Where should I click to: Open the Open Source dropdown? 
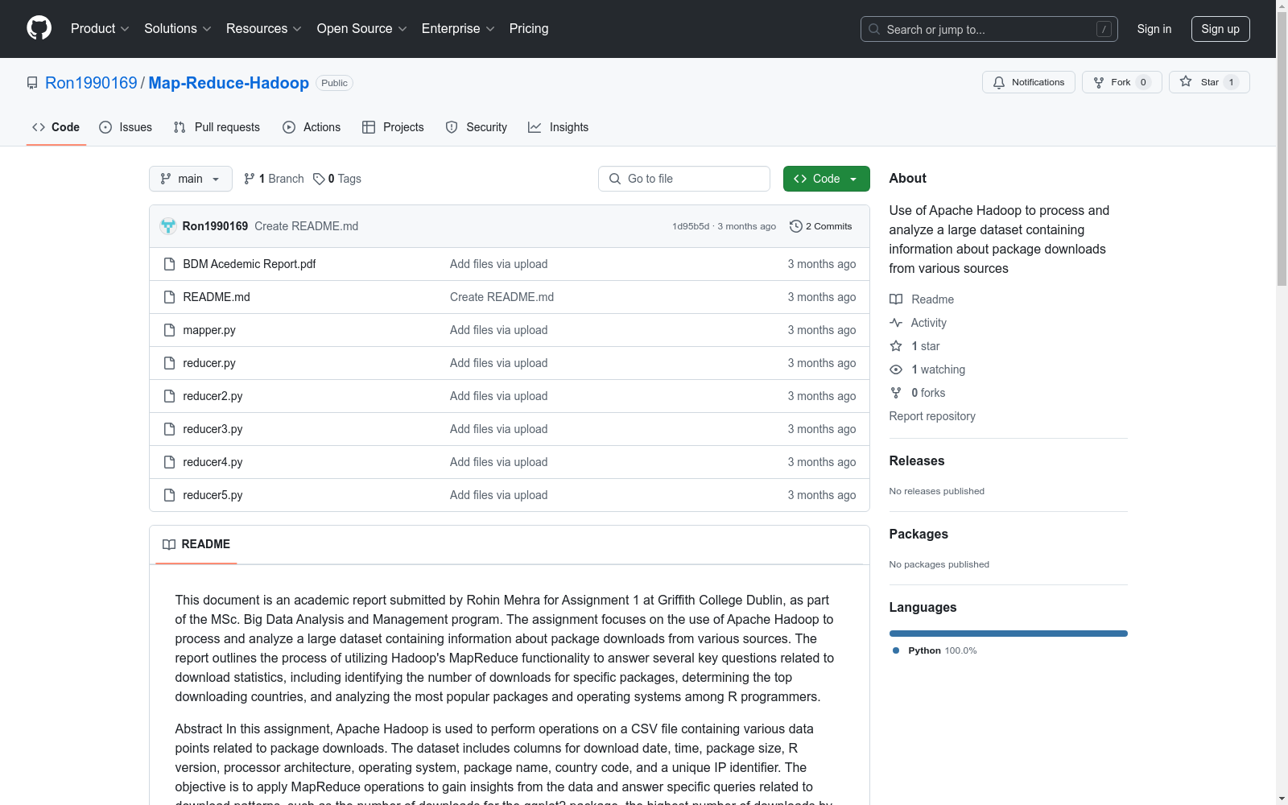362,29
